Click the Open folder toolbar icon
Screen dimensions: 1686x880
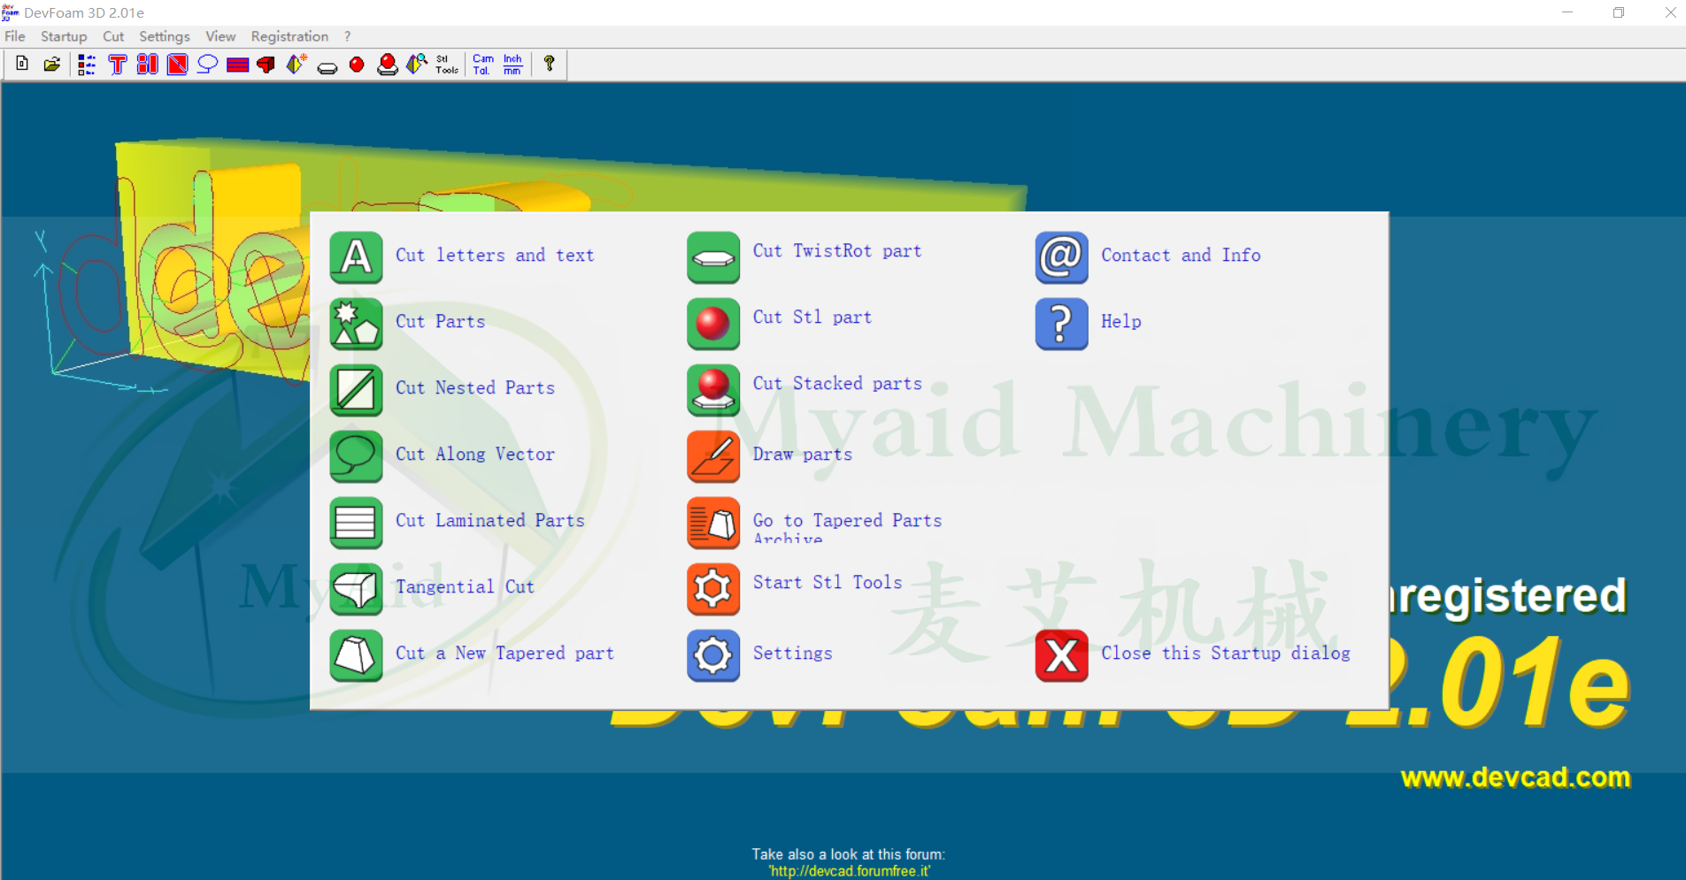point(52,64)
